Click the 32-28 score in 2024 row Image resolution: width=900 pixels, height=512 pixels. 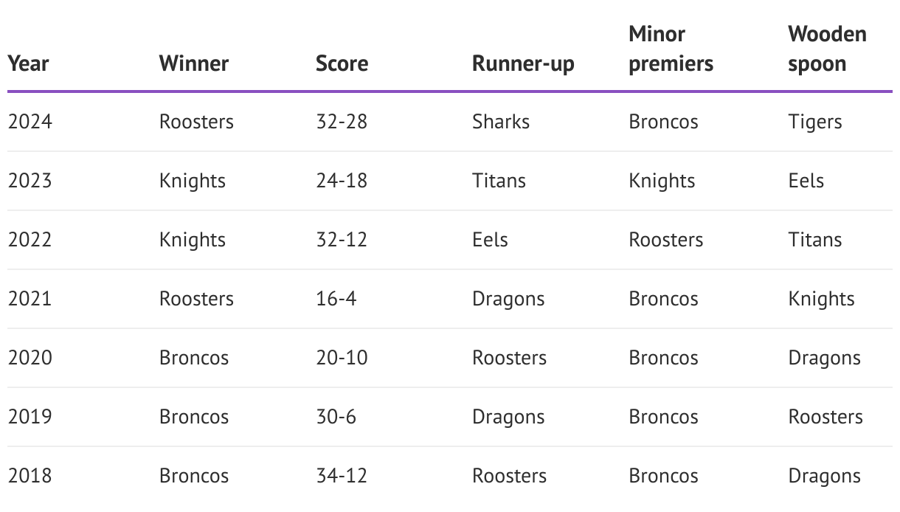(342, 122)
